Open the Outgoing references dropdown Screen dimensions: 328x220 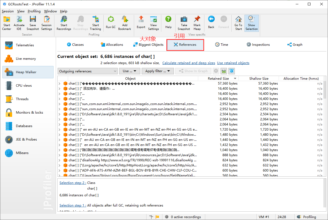click(x=88, y=71)
